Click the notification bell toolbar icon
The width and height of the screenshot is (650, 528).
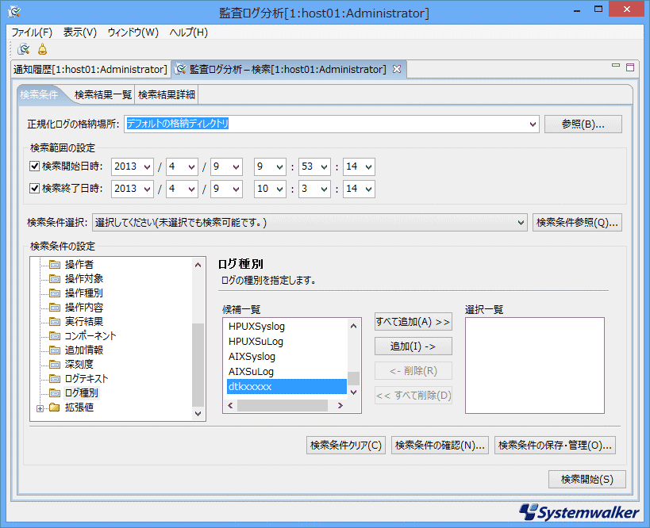pyautogui.click(x=42, y=49)
